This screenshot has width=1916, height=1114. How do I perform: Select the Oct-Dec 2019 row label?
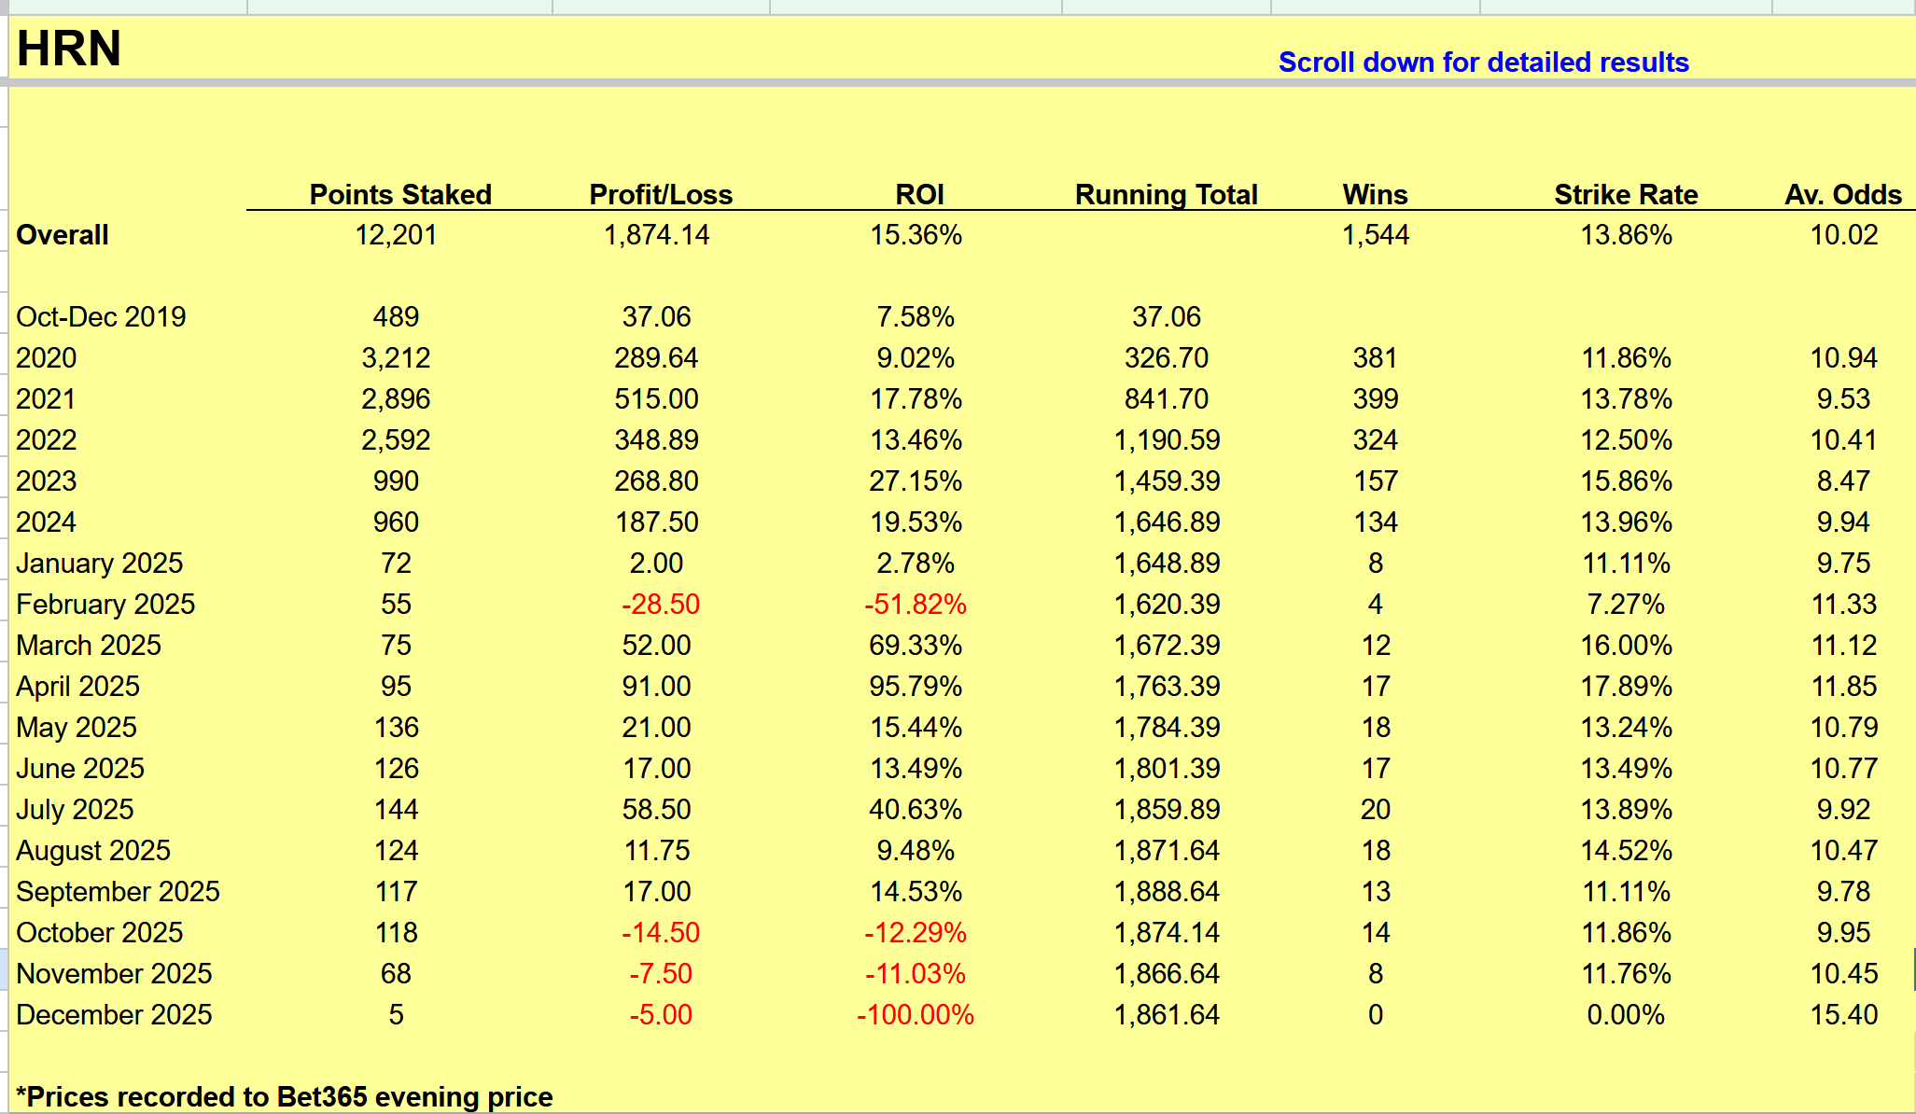[x=101, y=317]
